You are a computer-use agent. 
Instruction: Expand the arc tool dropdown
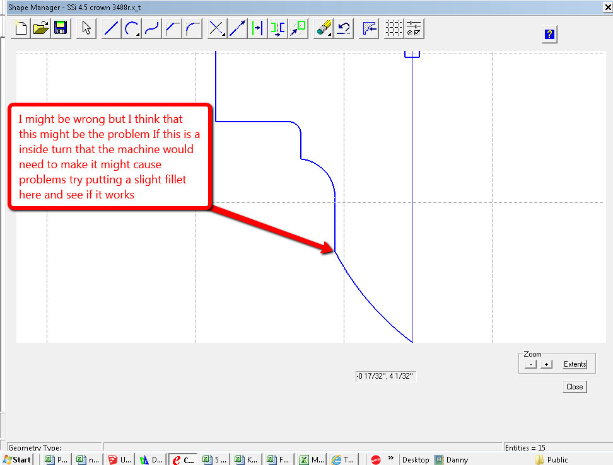coord(138,36)
